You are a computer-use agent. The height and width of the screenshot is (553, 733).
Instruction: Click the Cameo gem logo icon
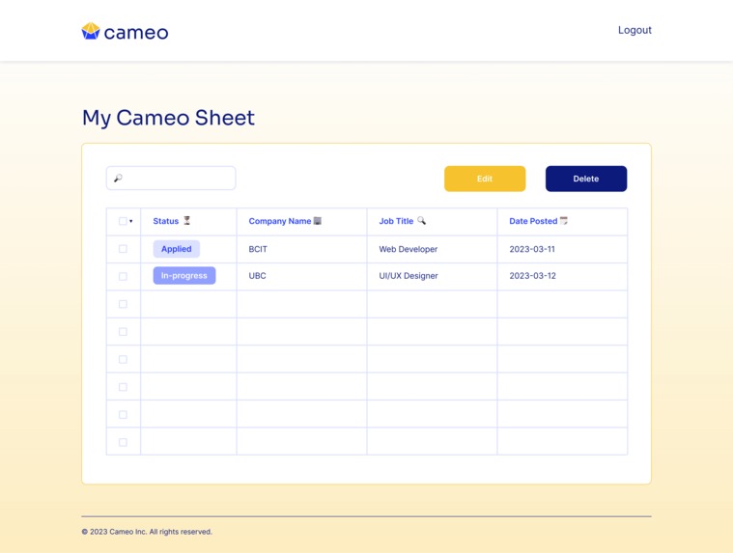point(91,31)
